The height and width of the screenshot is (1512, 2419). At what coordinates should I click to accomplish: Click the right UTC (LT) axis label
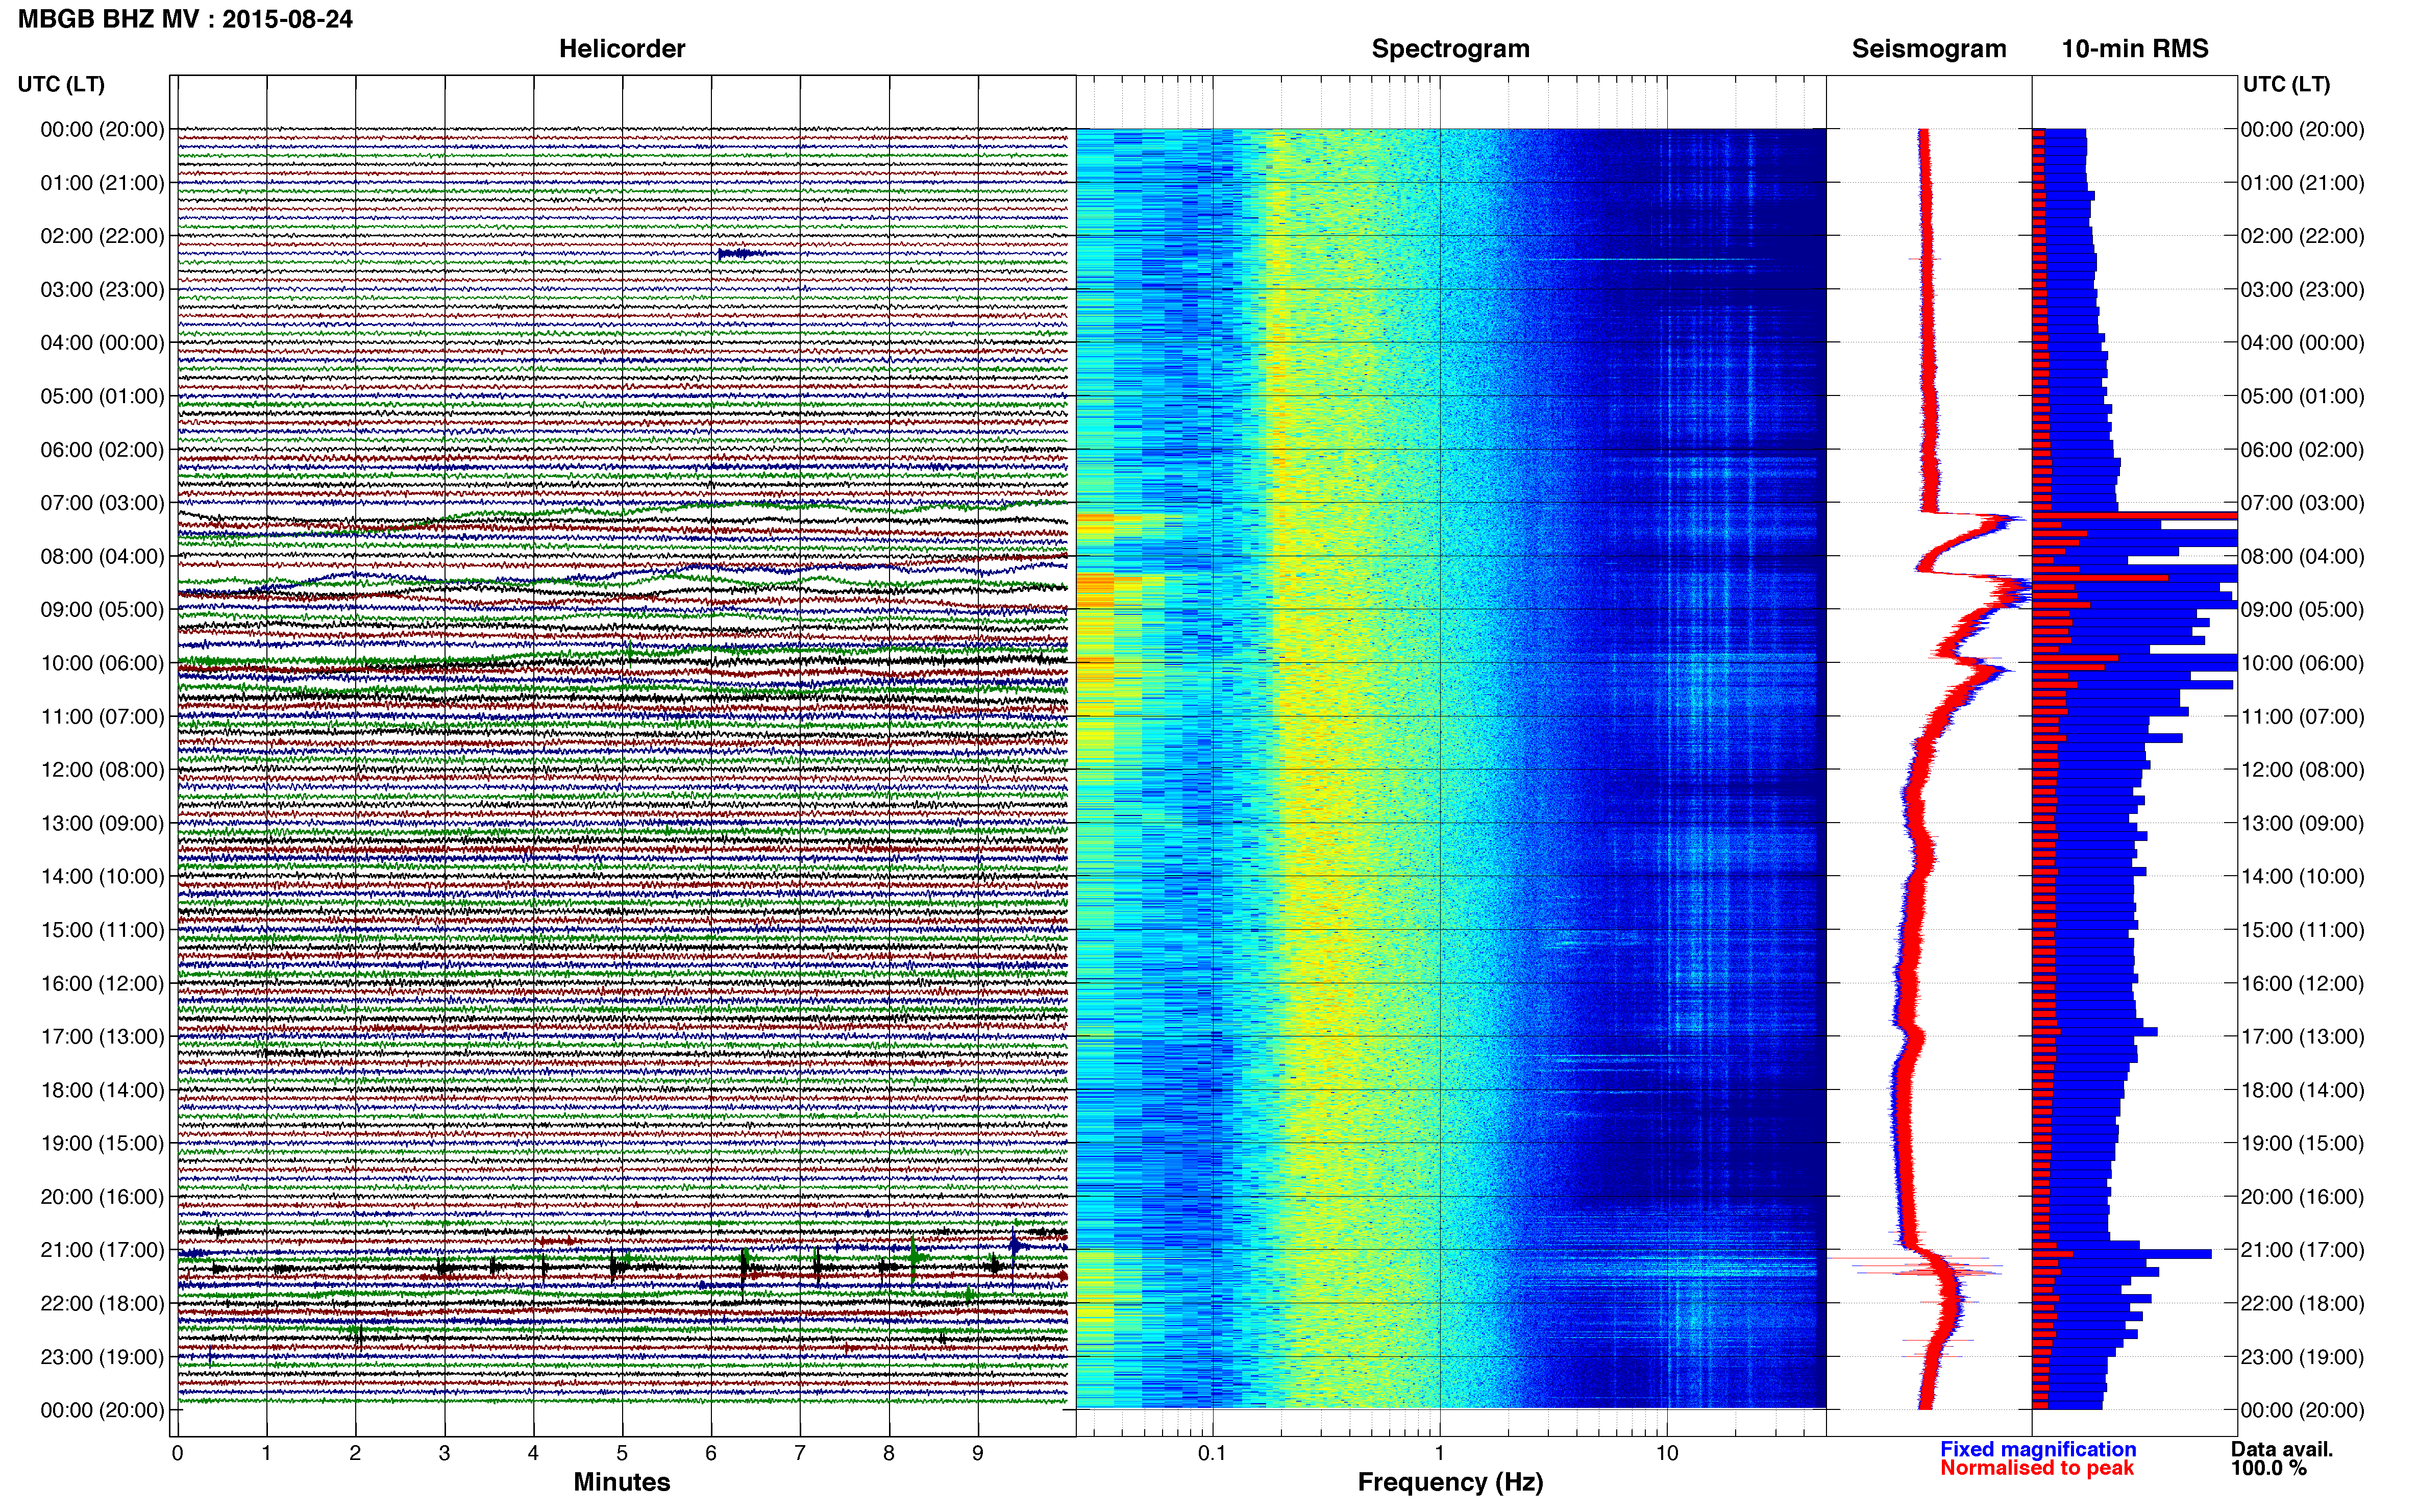tap(2286, 84)
